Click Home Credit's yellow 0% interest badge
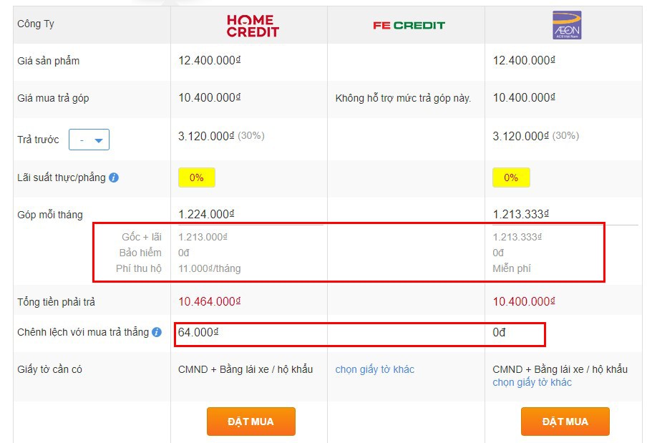The image size is (652, 443). (197, 177)
